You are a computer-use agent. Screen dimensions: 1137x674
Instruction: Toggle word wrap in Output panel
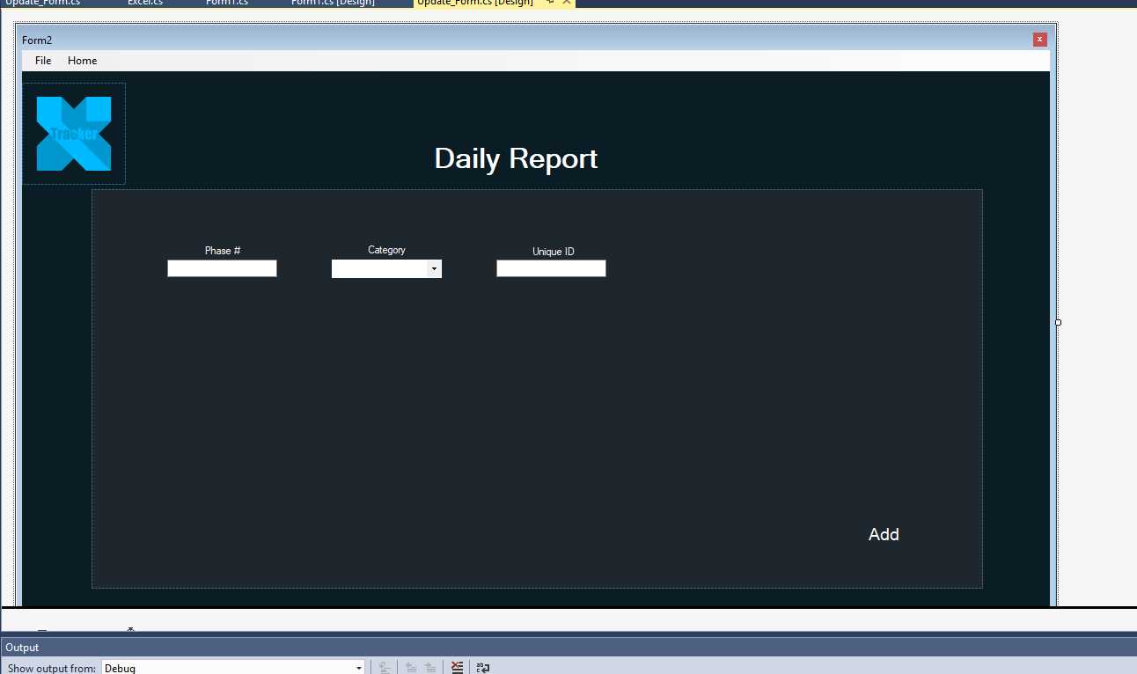[x=482, y=668]
